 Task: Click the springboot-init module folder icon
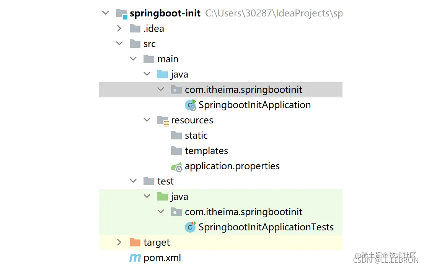[x=121, y=14]
